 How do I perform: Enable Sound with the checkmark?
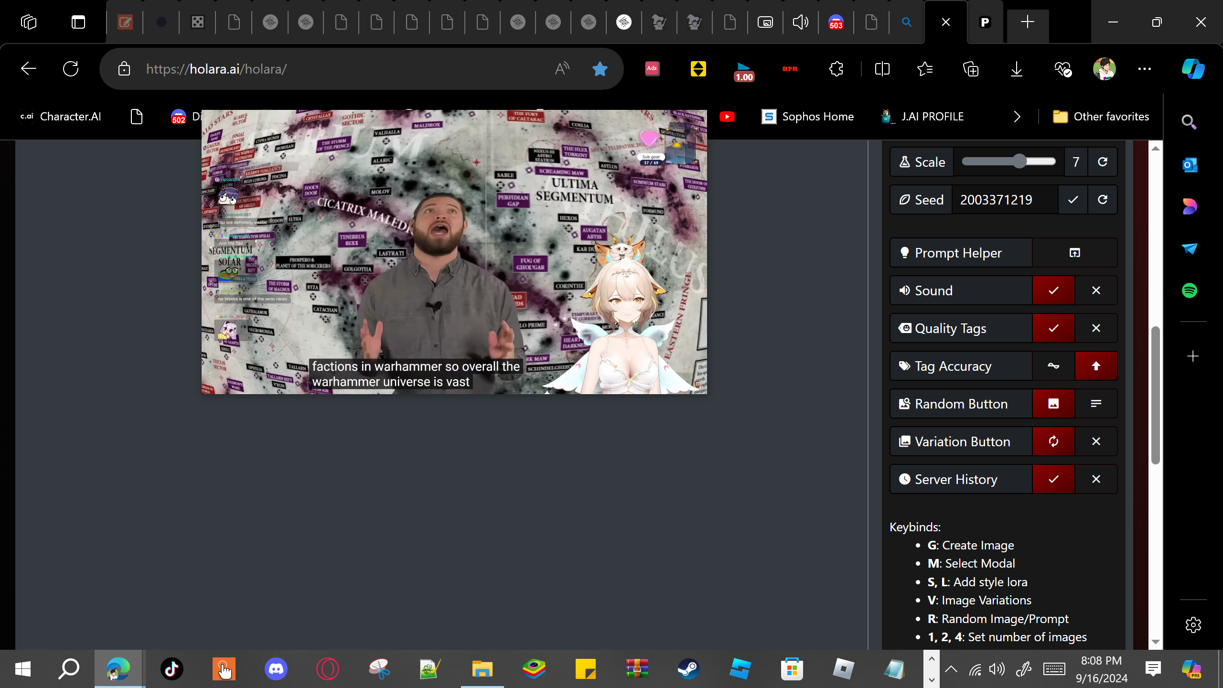(1053, 290)
